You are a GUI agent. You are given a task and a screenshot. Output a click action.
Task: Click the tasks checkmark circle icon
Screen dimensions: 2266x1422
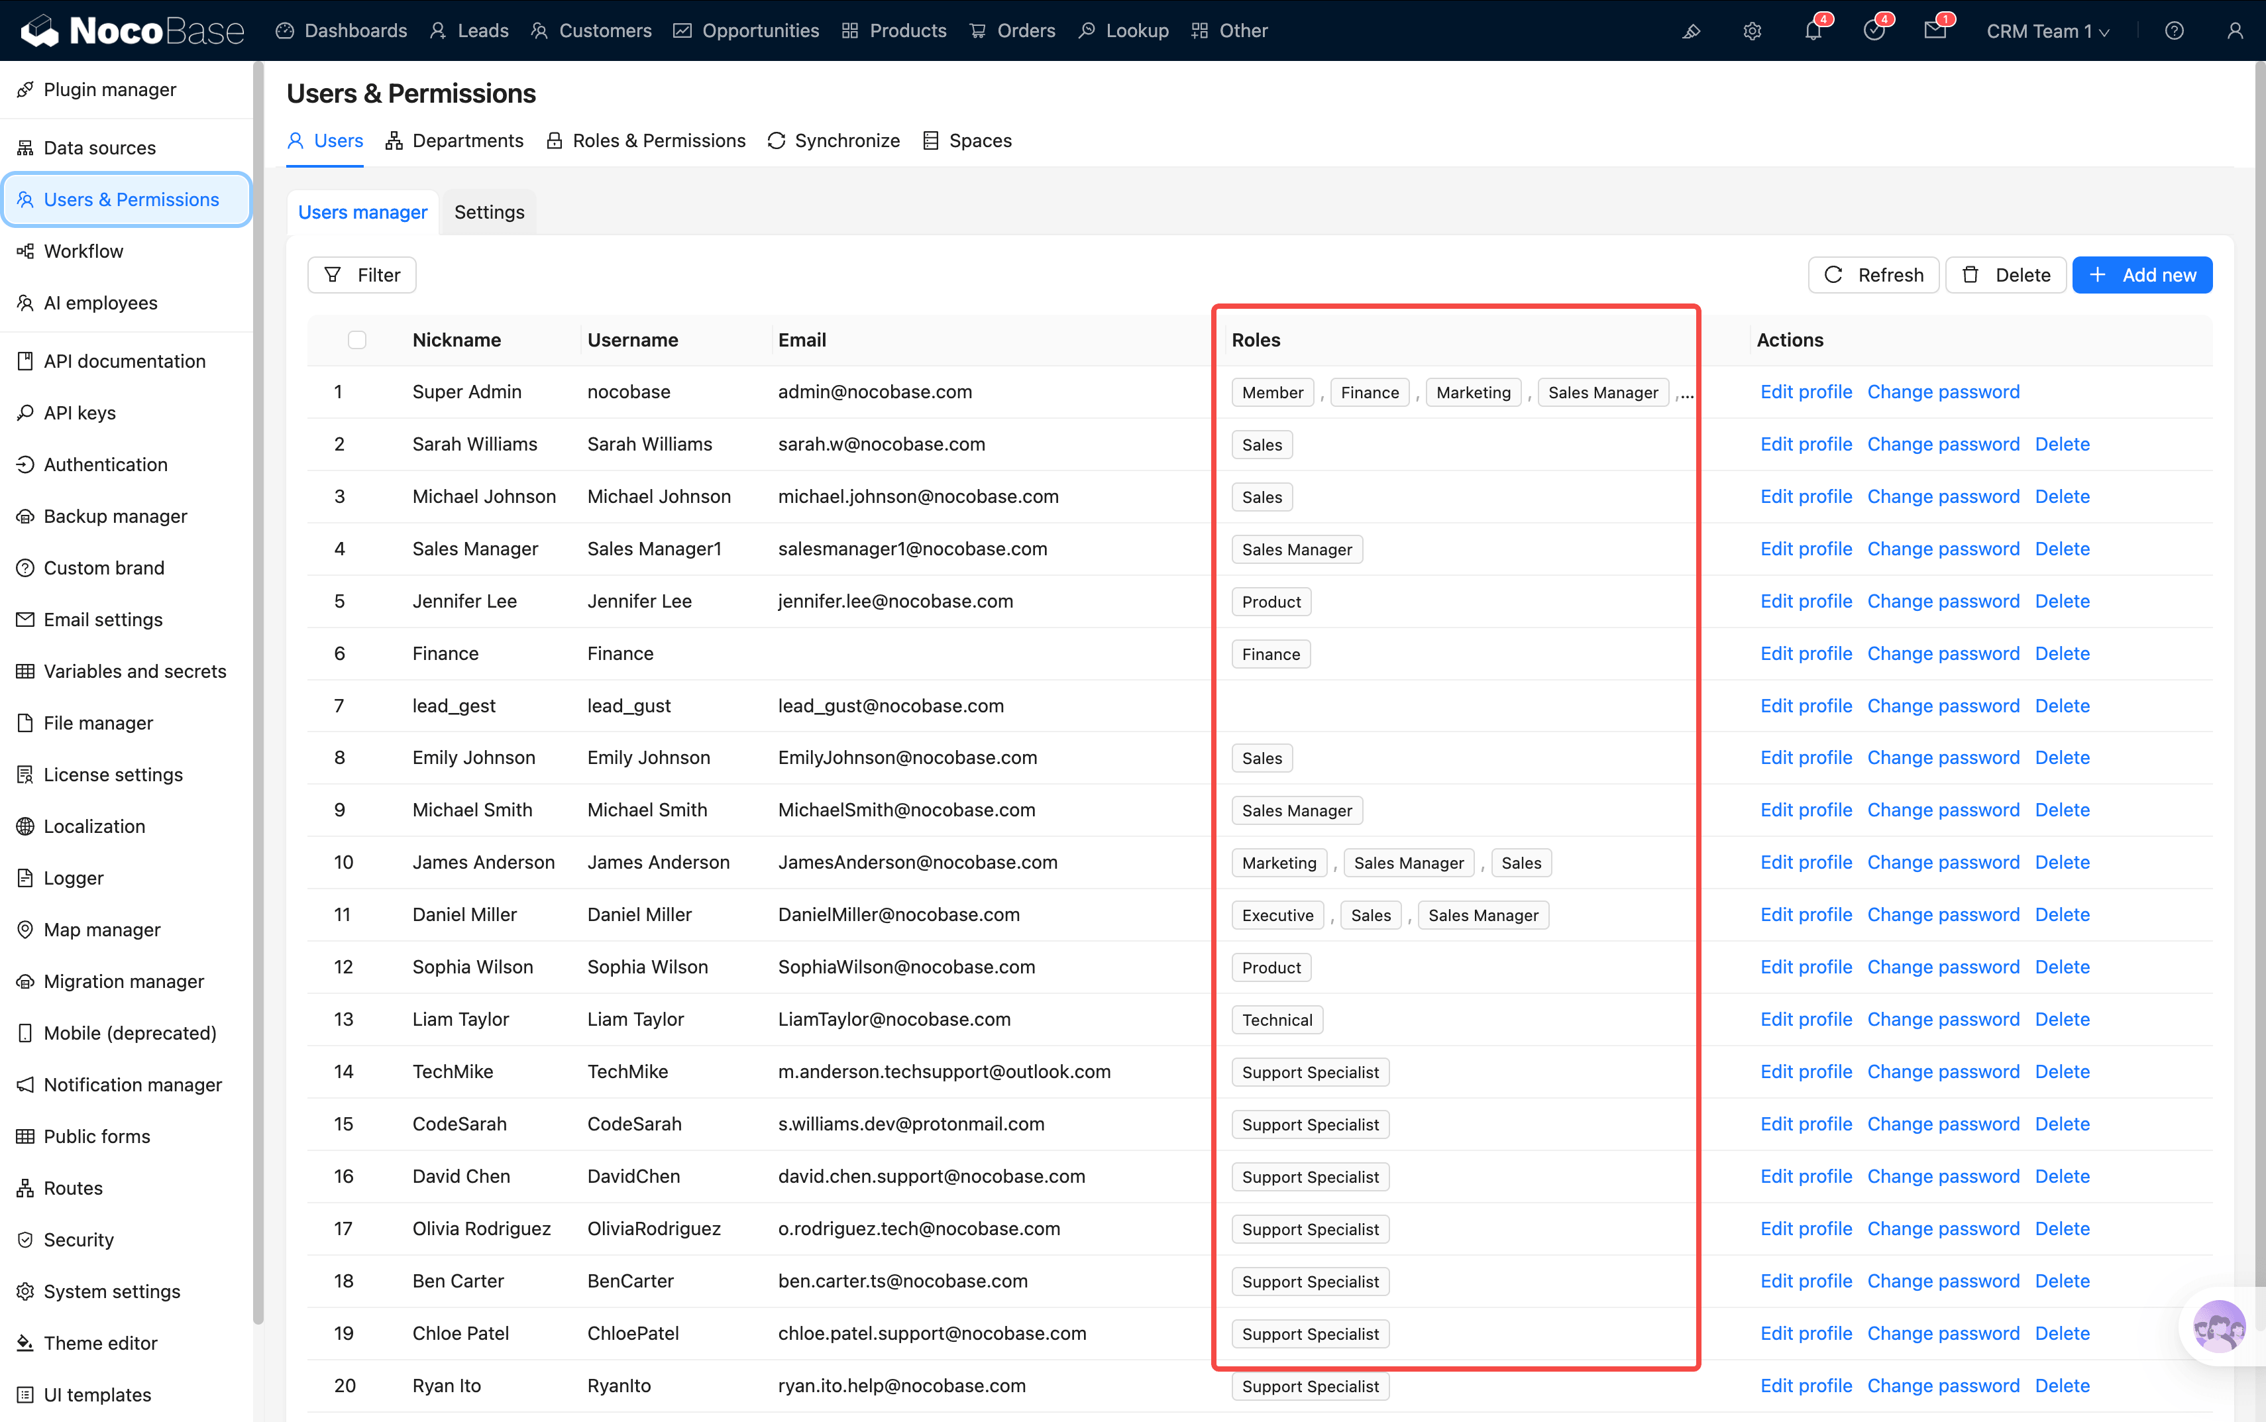pos(1873,31)
